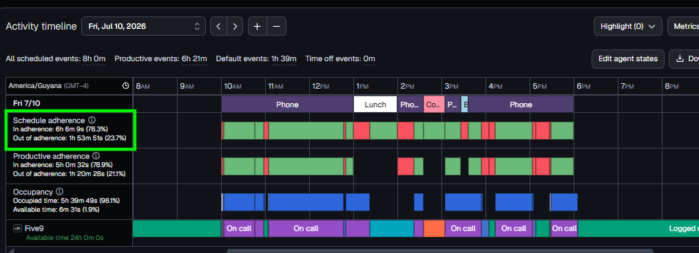Viewport: 699px width, 253px height.
Task: Zoom in timeline with plus button
Action: (x=258, y=26)
